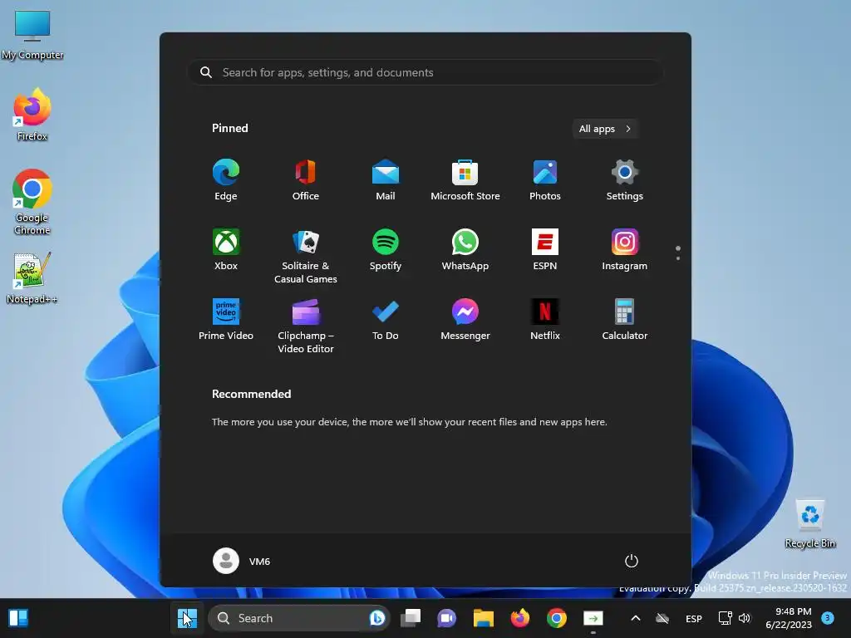Open the Chat (Teams) taskbar icon
The image size is (851, 638).
pyautogui.click(x=446, y=618)
